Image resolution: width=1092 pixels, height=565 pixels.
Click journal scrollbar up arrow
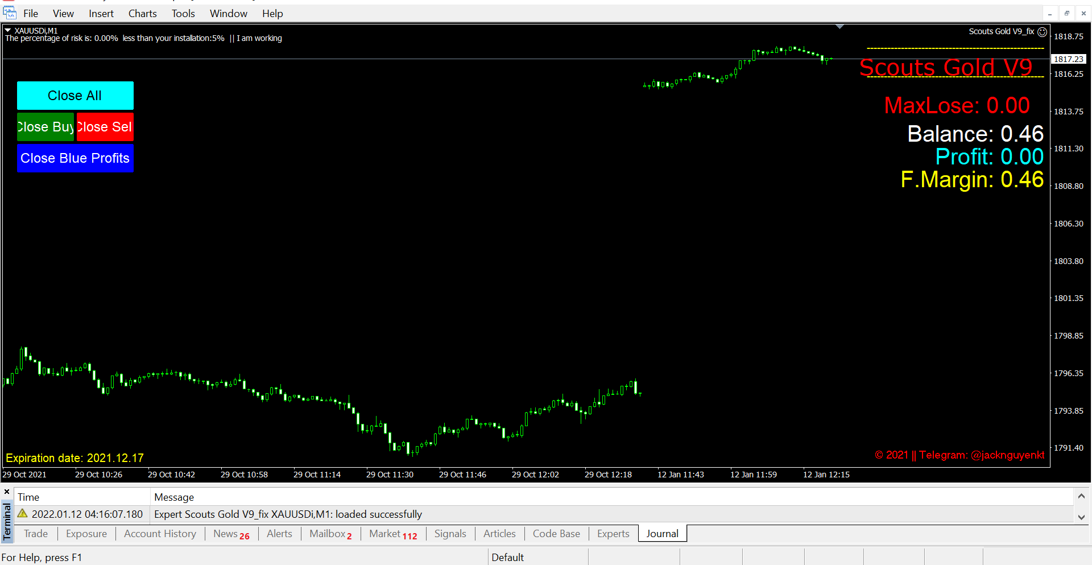[1081, 497]
